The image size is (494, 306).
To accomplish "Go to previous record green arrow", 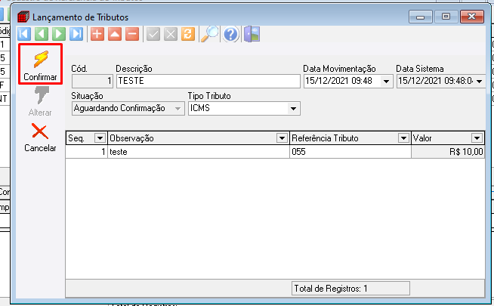I will click(42, 34).
